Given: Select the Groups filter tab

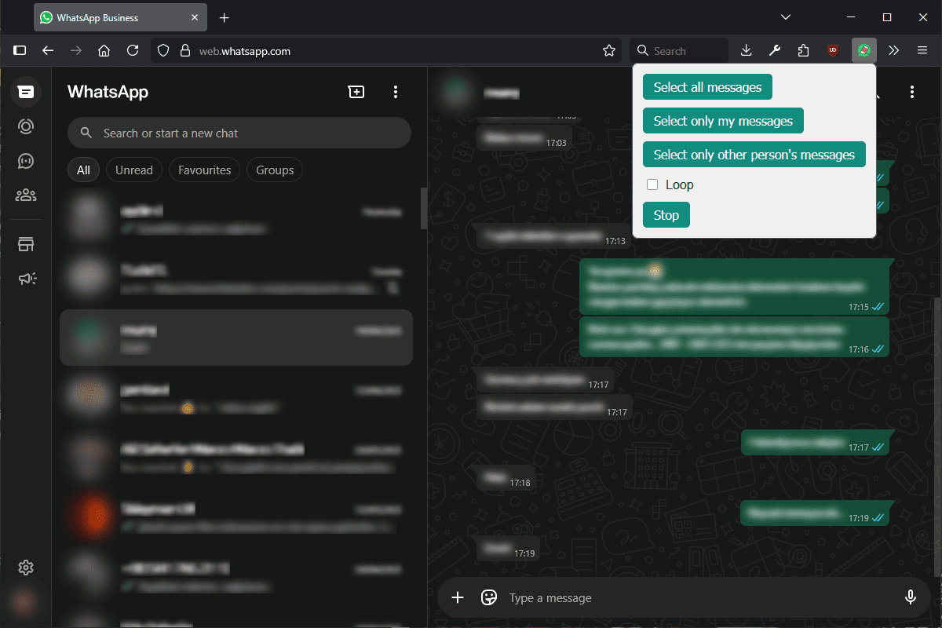Looking at the screenshot, I should click(275, 170).
